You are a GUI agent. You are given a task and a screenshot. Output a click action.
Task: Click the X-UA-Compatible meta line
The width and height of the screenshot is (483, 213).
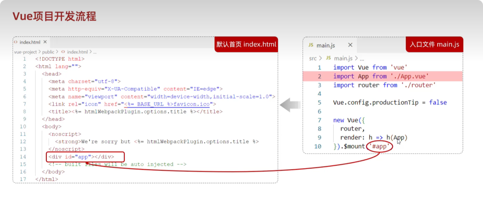[x=135, y=89]
